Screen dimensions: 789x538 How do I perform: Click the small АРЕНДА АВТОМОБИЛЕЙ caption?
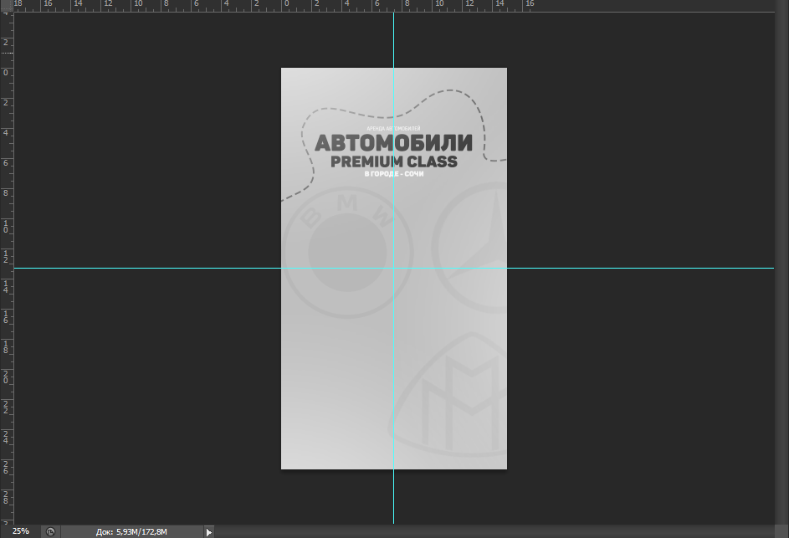pos(393,128)
